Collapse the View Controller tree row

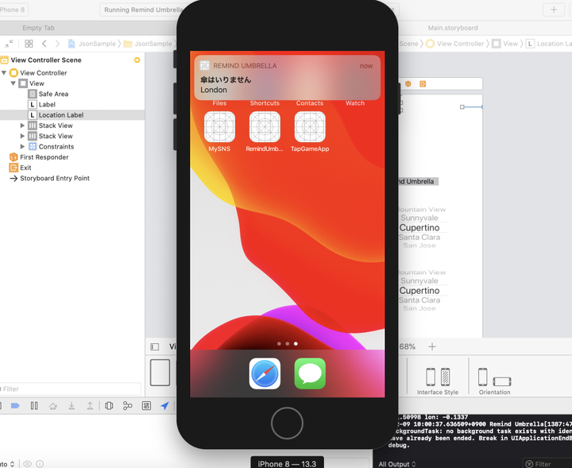[4, 72]
